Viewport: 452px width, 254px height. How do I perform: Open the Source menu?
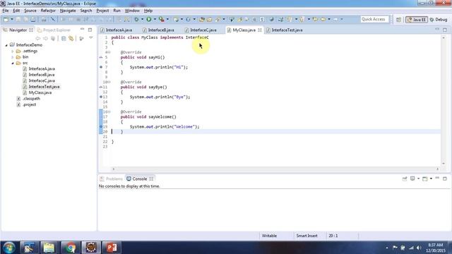pos(30,11)
